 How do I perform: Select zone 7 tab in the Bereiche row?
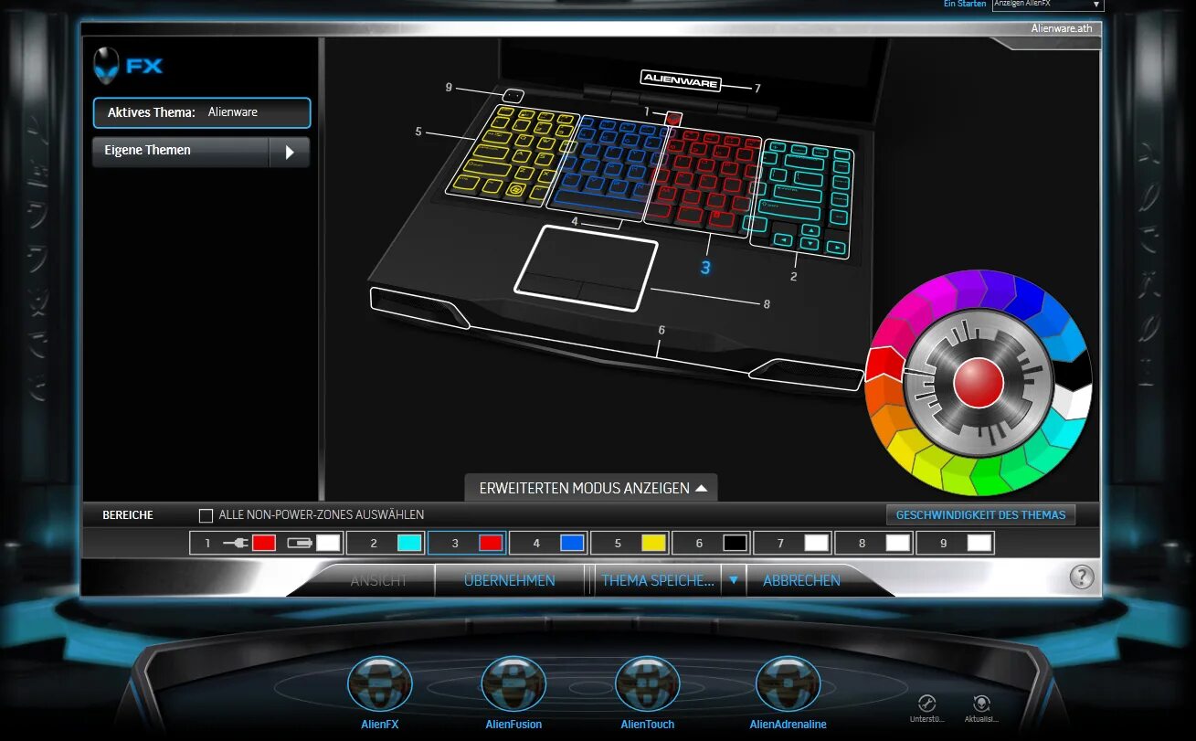(793, 543)
